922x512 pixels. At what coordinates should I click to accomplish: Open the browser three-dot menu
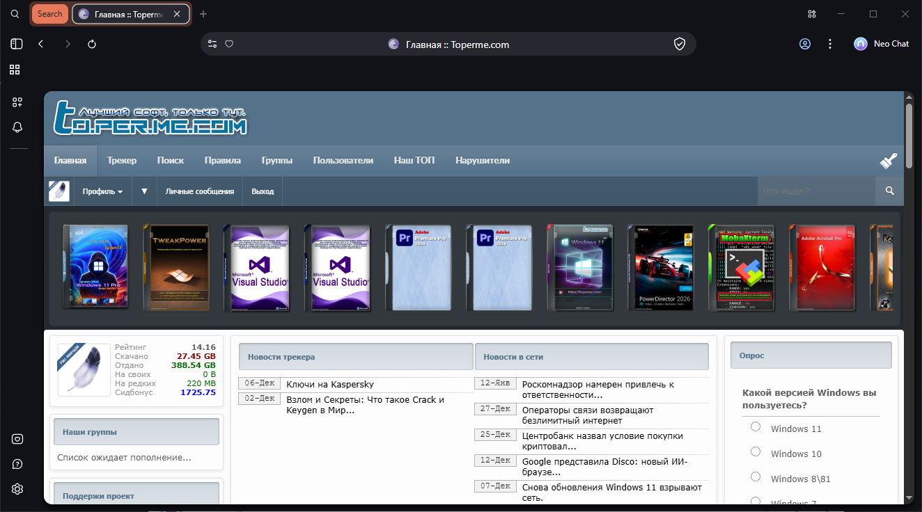point(830,44)
